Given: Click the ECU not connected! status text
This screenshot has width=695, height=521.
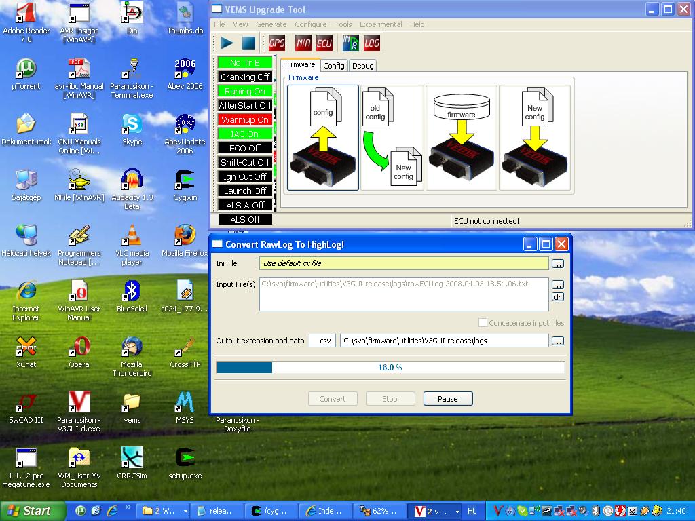Looking at the screenshot, I should (x=486, y=221).
